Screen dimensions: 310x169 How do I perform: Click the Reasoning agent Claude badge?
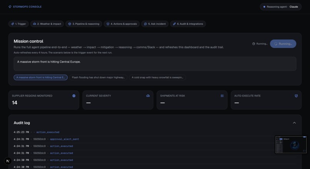[x=280, y=7]
